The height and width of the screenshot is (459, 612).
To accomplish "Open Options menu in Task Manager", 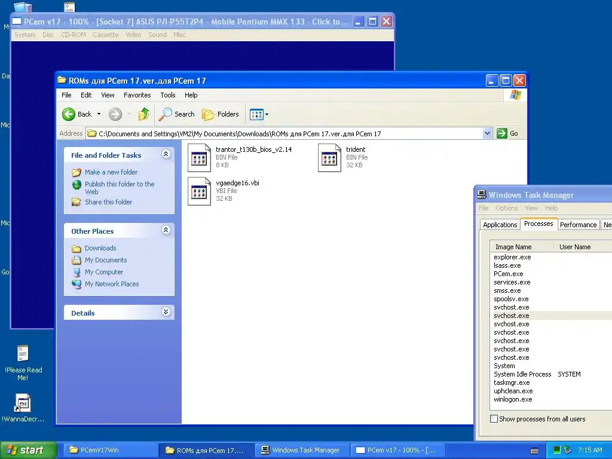I will point(506,208).
